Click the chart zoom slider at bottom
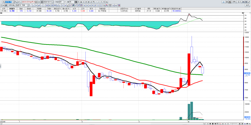Viewport: 251px width, 125px height. (233, 124)
